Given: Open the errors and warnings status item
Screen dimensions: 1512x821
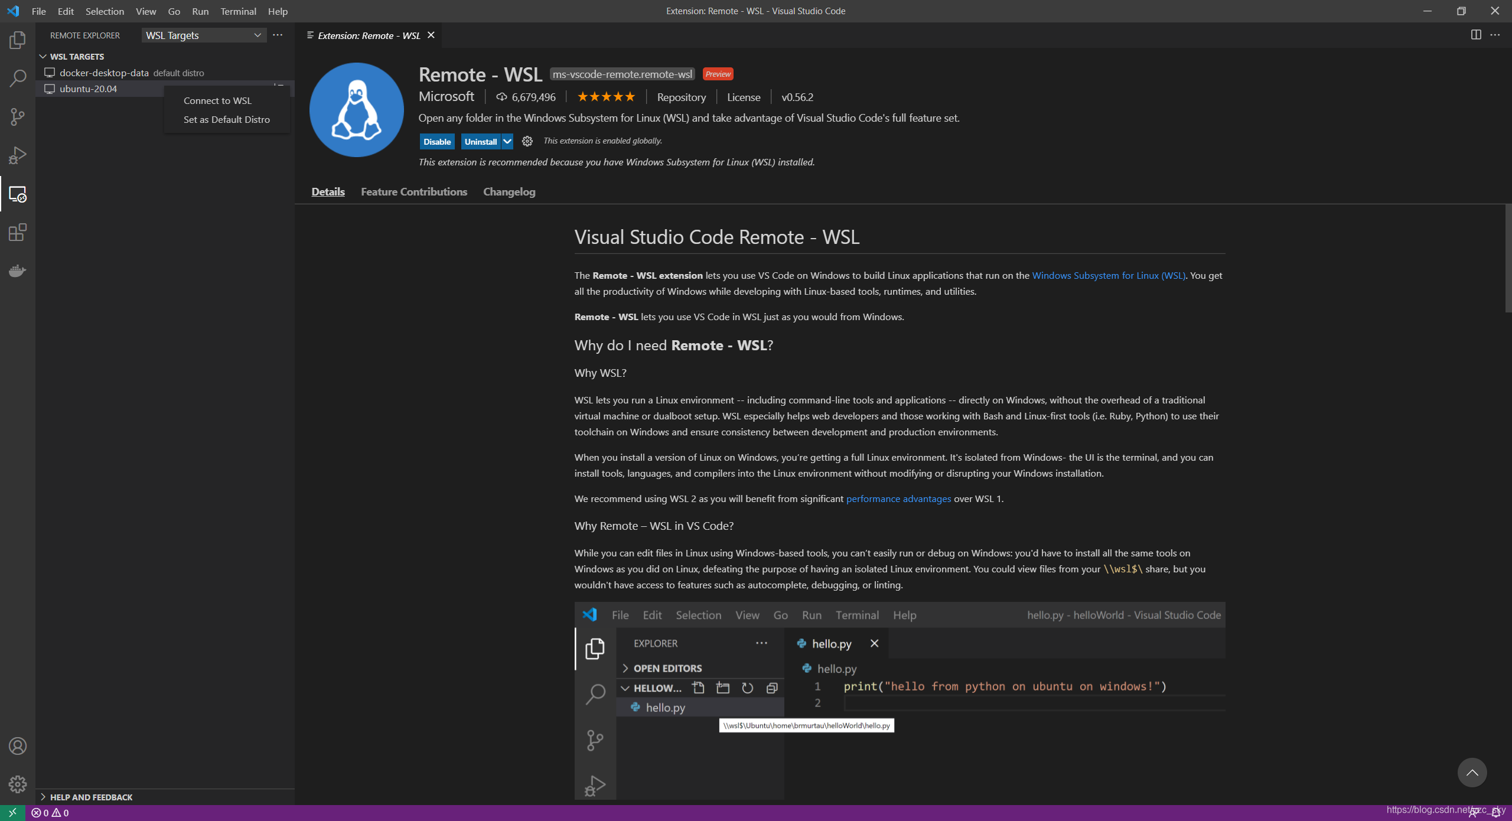Looking at the screenshot, I should point(50,813).
